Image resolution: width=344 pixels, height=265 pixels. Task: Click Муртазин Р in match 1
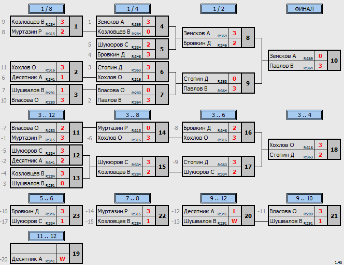(x=26, y=32)
